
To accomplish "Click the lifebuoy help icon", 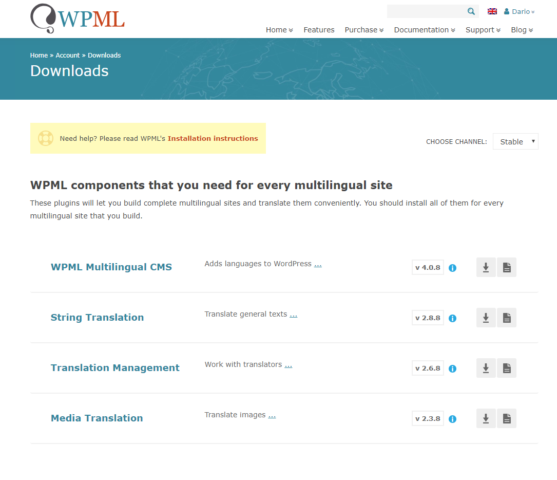I will [46, 138].
